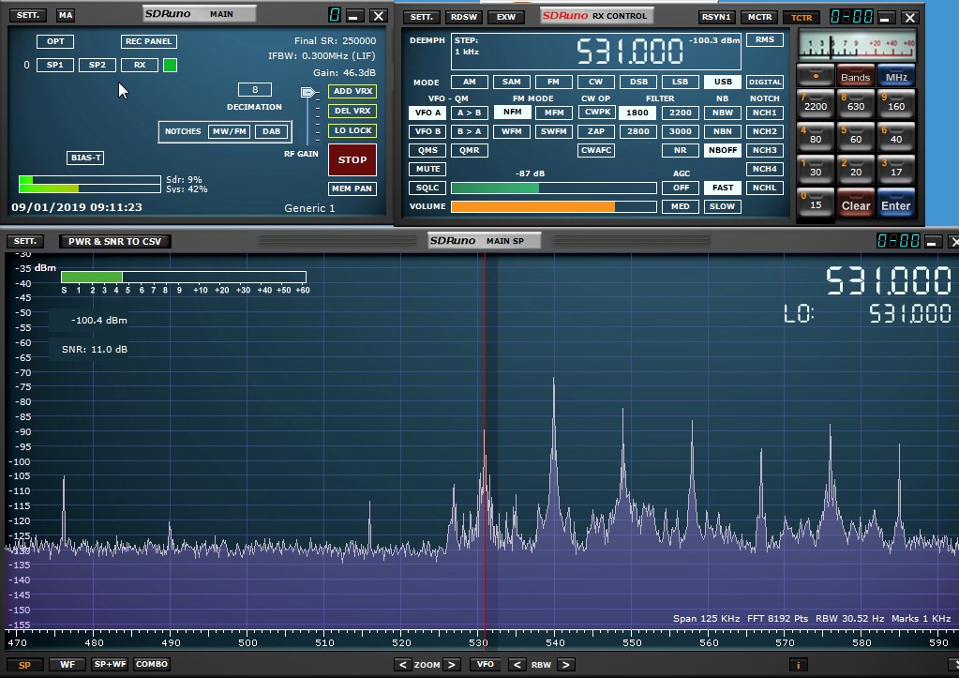Click the 531.000 frequency display in RX Control

[630, 52]
